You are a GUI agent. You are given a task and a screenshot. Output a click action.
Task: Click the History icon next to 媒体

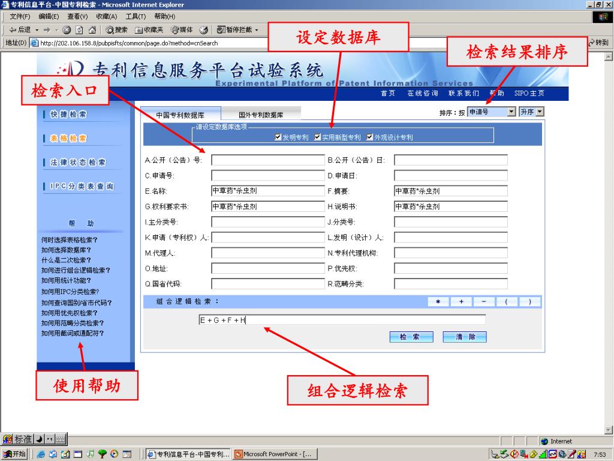pos(204,30)
